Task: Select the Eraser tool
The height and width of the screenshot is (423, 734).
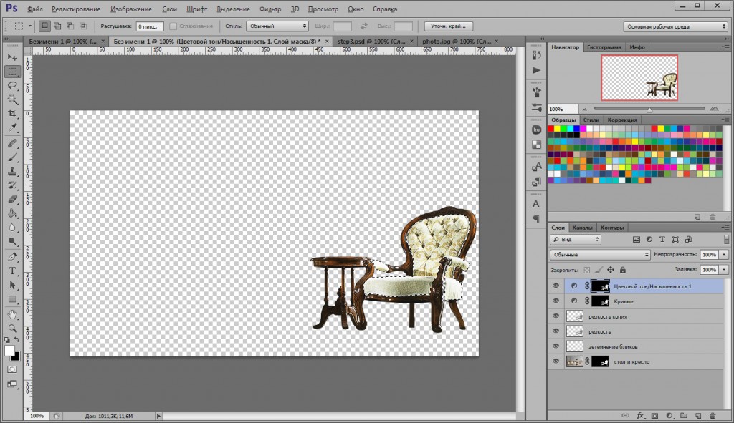Action: pyautogui.click(x=12, y=199)
